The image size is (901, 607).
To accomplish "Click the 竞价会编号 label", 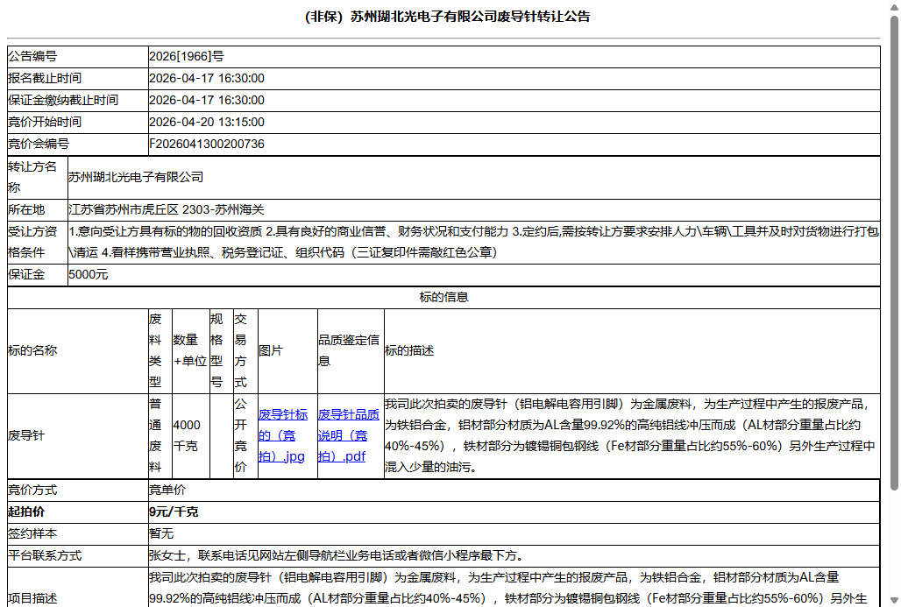I will [39, 144].
